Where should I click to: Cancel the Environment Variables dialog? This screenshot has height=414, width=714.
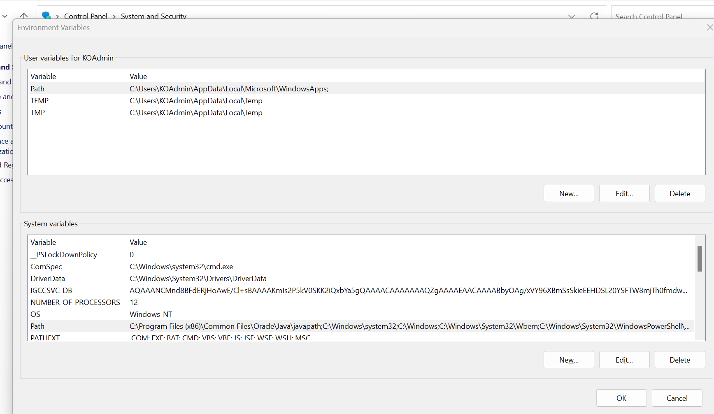point(677,398)
